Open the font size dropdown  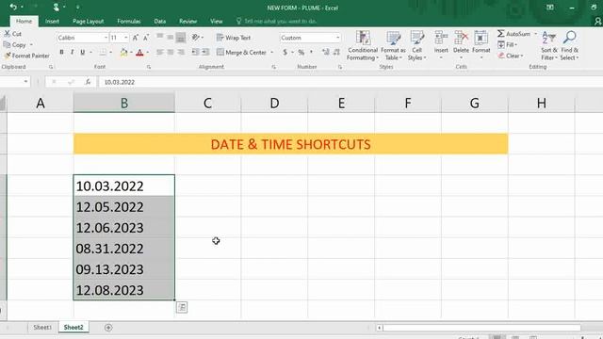[x=125, y=38]
